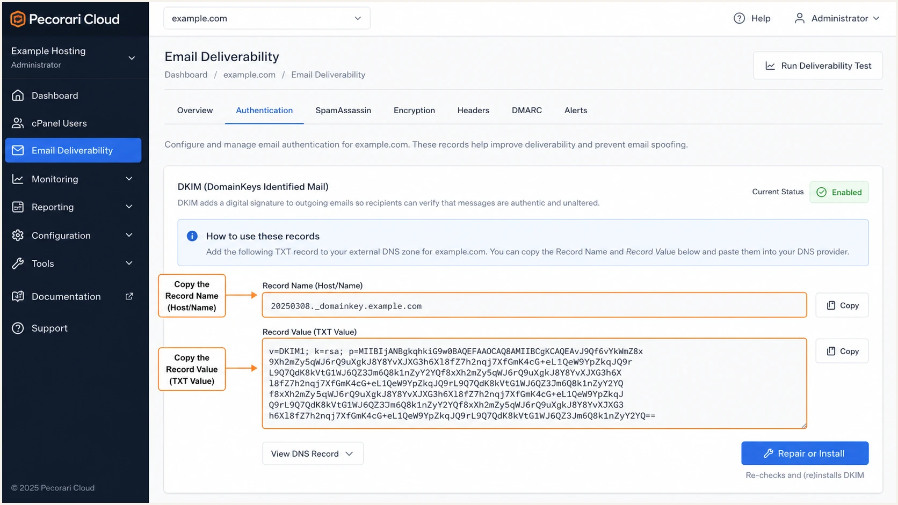
Task: Click the textarea resize handle corner
Action: [803, 426]
